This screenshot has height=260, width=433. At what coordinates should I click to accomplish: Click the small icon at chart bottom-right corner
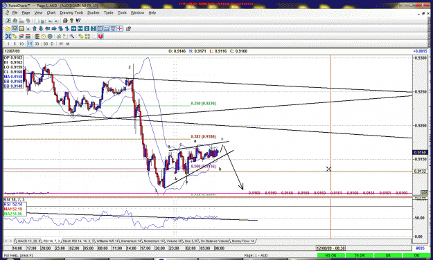point(424,192)
